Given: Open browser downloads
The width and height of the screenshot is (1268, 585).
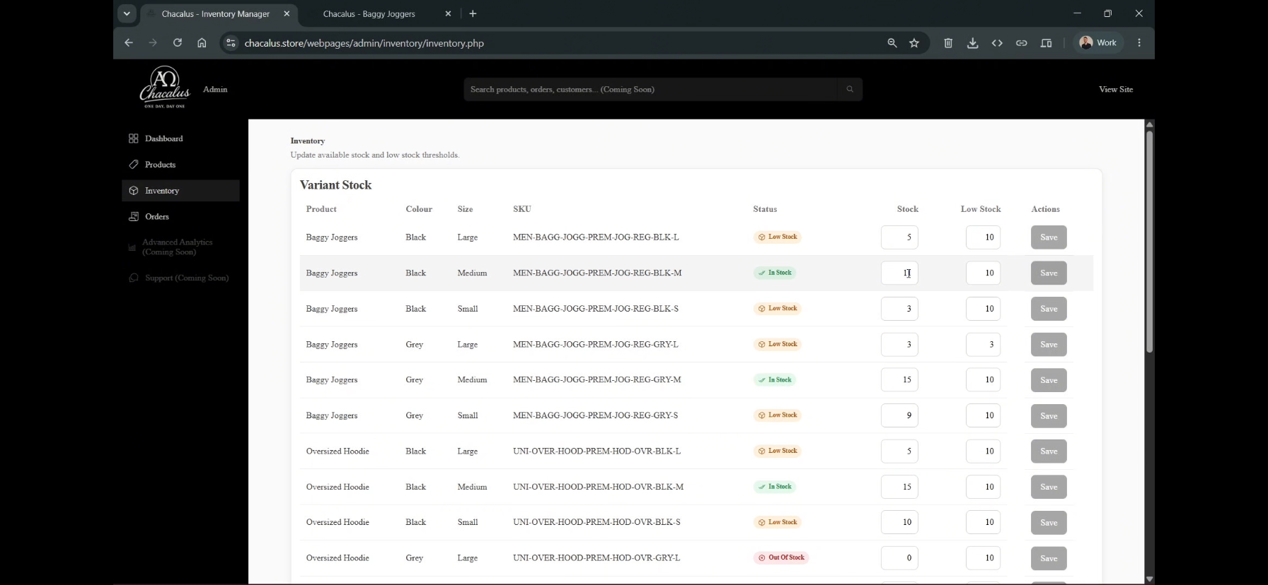Looking at the screenshot, I should (973, 43).
